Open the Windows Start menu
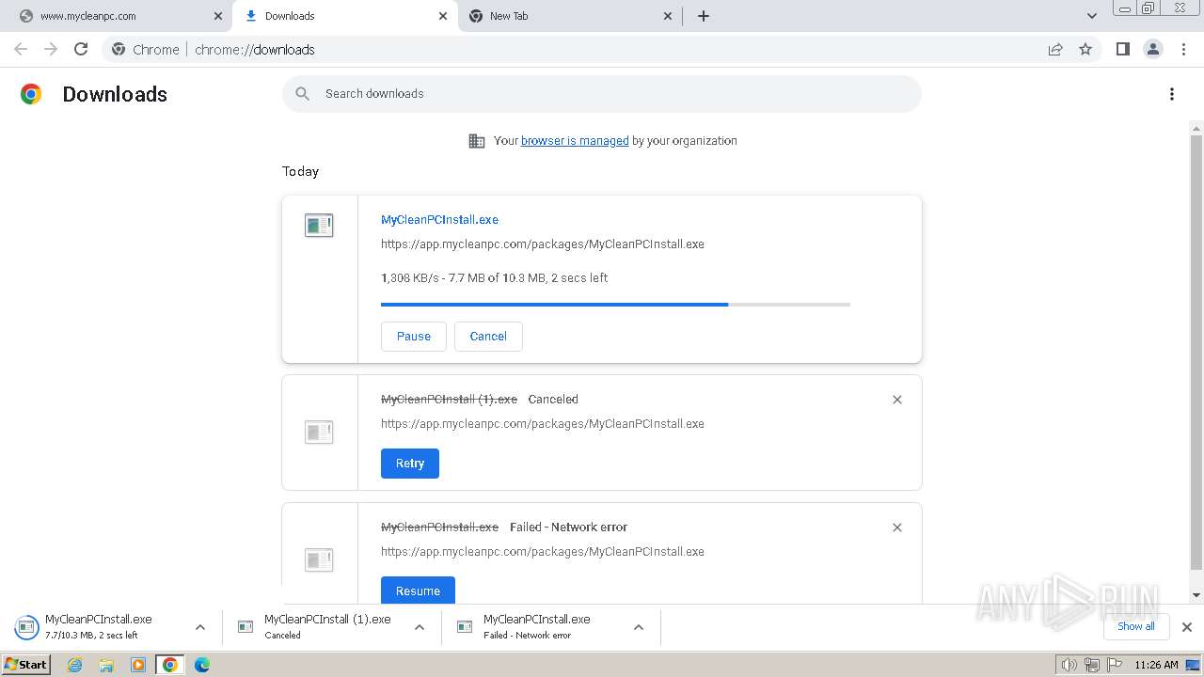Viewport: 1204px width, 677px height. [25, 665]
